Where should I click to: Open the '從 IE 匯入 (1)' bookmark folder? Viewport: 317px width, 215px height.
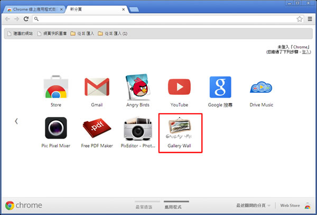(113, 34)
